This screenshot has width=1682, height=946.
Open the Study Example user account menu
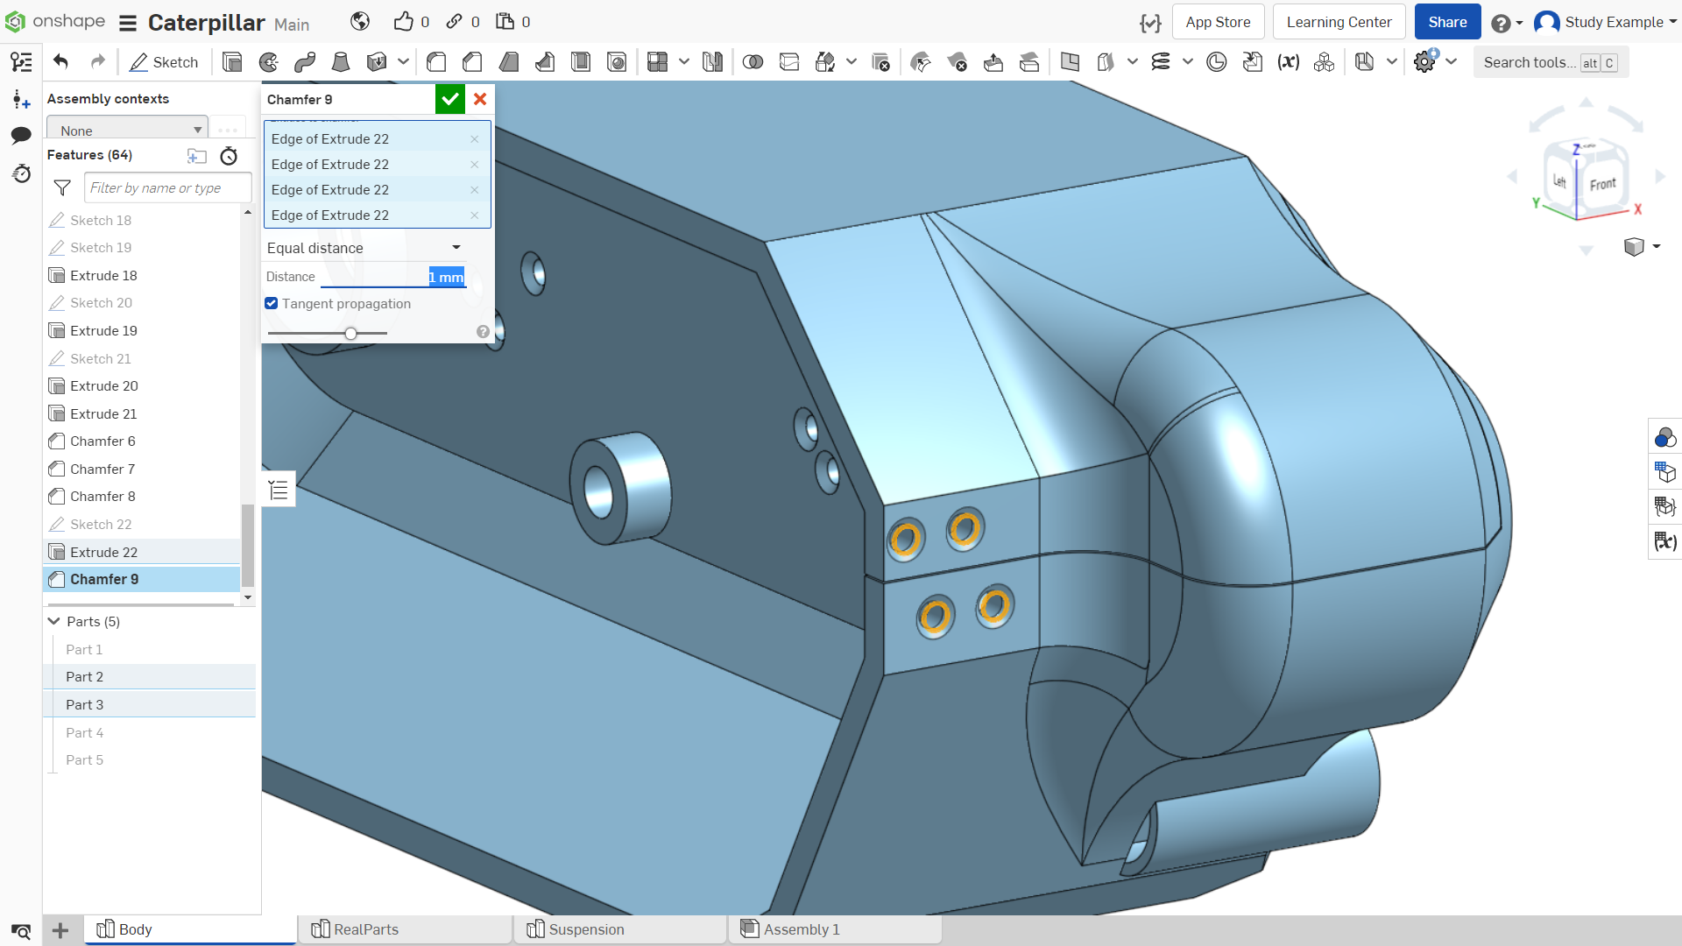pyautogui.click(x=1605, y=22)
